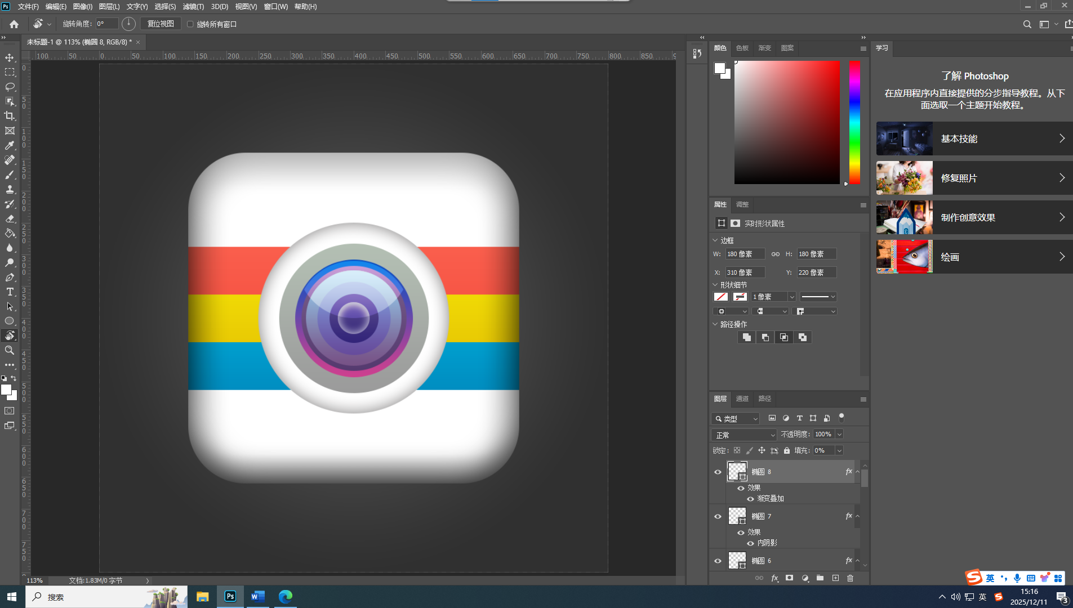The height and width of the screenshot is (608, 1073).
Task: Toggle visibility of 渐变叠加 effect
Action: (750, 499)
